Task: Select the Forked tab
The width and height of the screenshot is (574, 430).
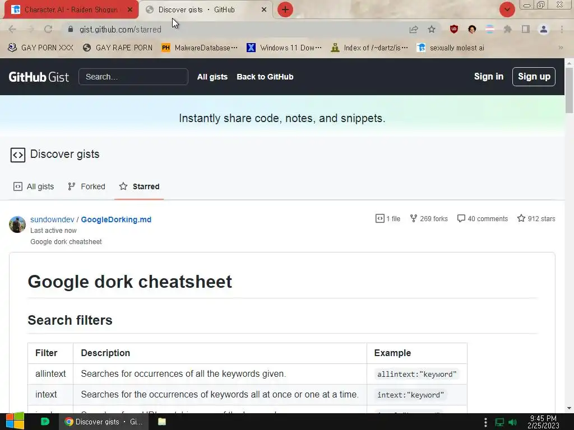Action: 86,186
